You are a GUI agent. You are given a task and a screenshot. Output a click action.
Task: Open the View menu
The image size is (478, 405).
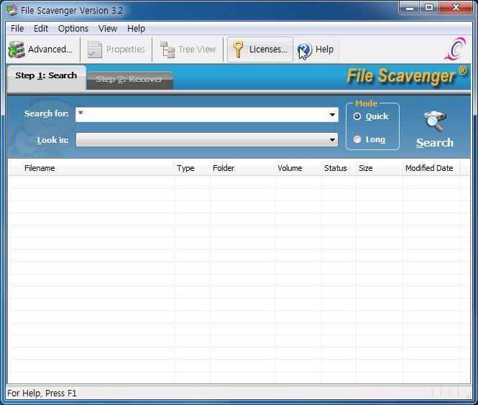(x=108, y=29)
